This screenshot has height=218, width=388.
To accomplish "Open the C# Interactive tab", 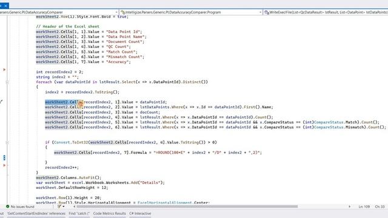I will [140, 214].
